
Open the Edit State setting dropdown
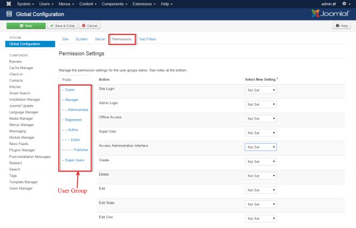click(261, 204)
